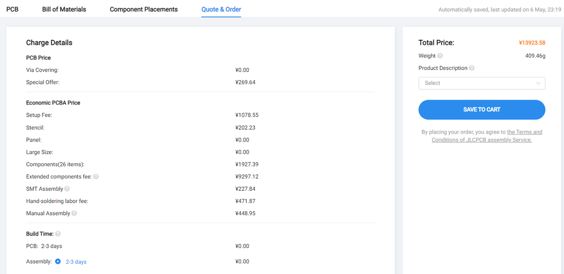This screenshot has height=274, width=564.
Task: Click the Economic PCBA Price heading
Action: [53, 103]
